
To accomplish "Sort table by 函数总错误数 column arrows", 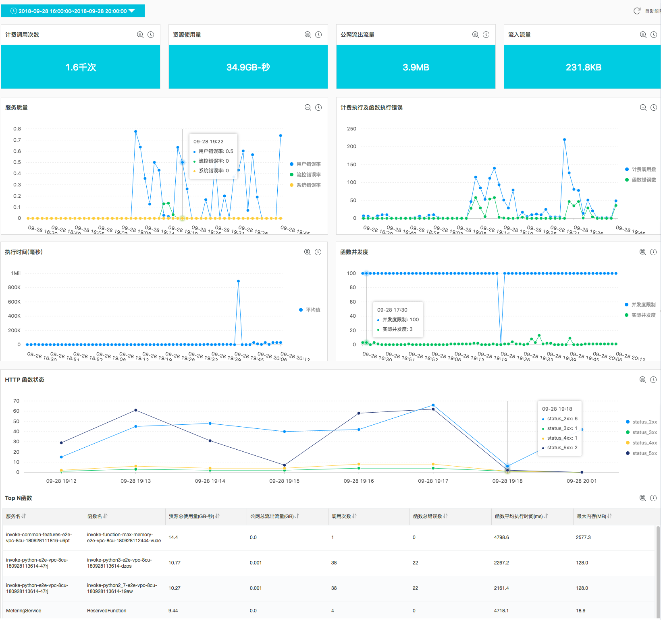I will click(x=445, y=516).
